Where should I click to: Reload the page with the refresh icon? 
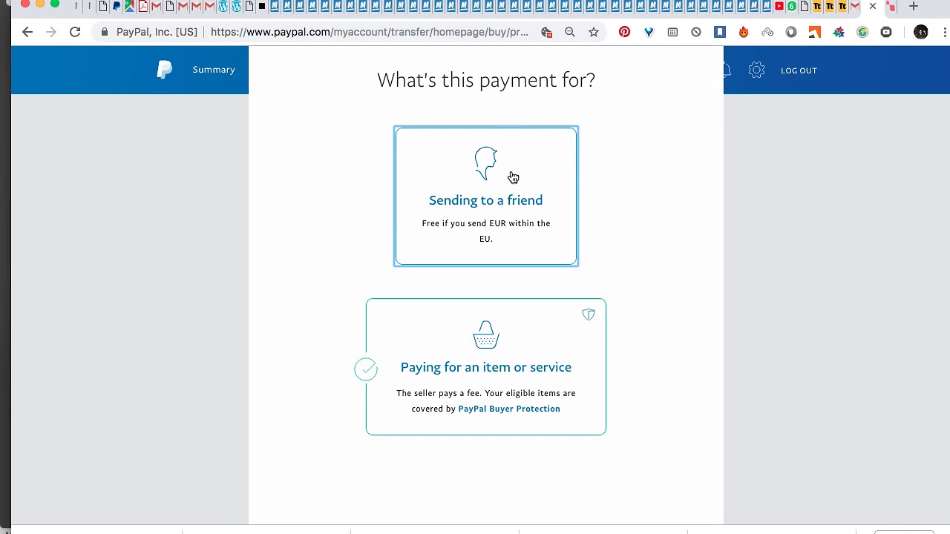pos(75,32)
